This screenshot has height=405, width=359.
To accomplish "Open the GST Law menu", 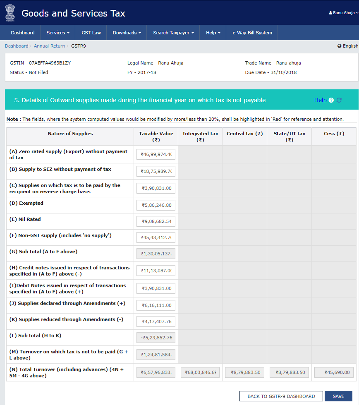I will (91, 32).
